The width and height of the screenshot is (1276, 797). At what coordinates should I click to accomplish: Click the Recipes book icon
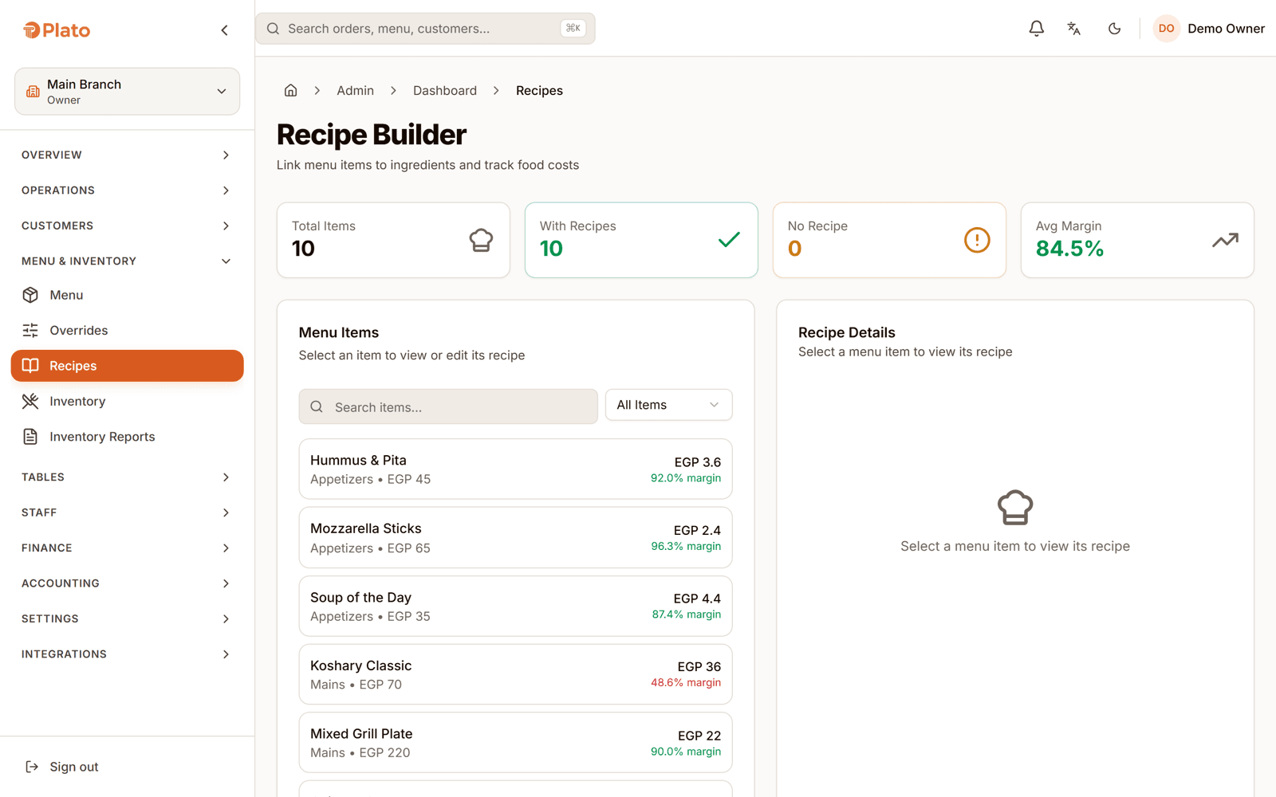[30, 366]
